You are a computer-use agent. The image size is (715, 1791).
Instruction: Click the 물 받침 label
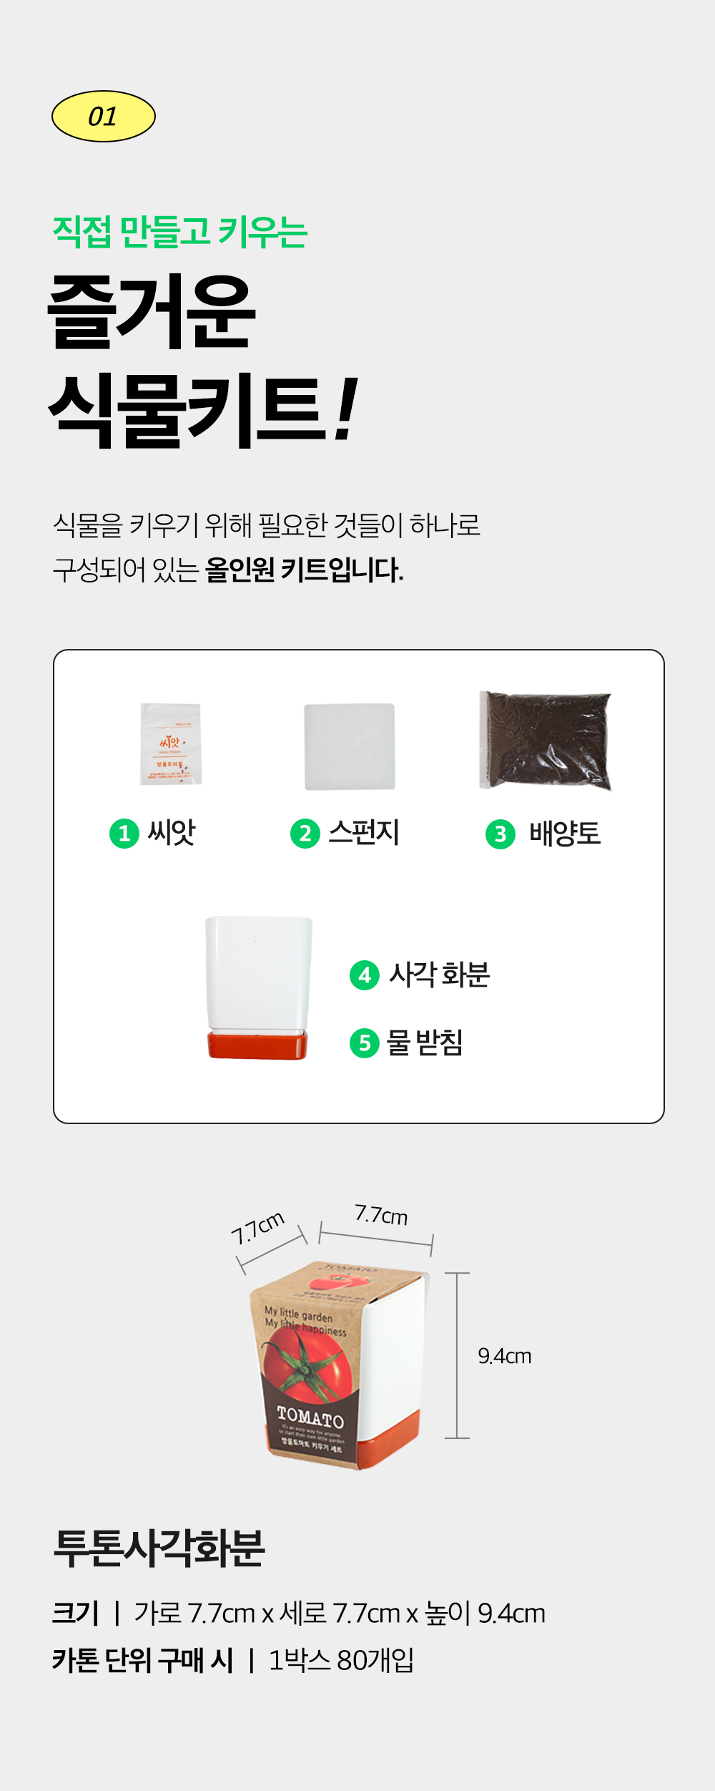[425, 1043]
